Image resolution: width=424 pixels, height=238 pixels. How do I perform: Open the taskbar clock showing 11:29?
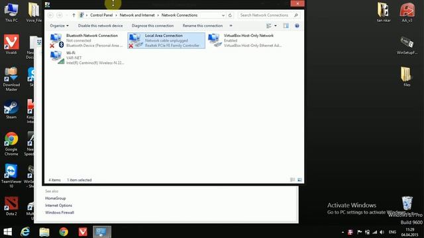click(410, 232)
